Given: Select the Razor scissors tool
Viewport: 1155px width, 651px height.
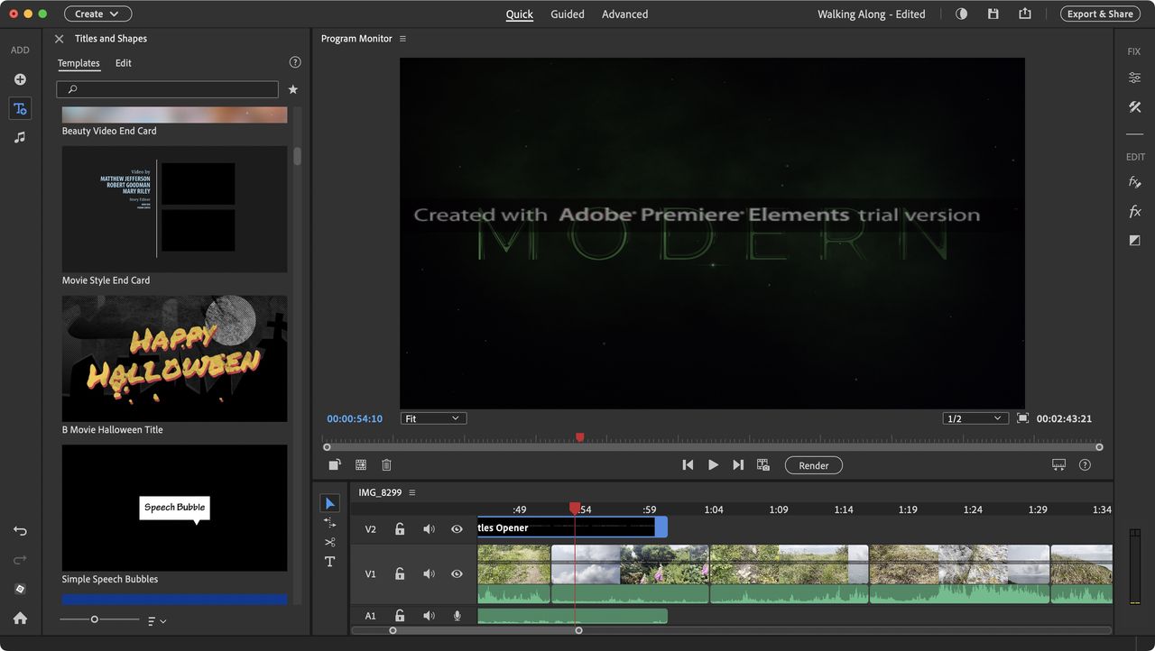Looking at the screenshot, I should coord(330,542).
